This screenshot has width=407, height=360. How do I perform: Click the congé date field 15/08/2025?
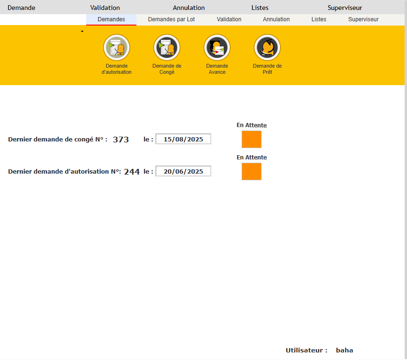pyautogui.click(x=183, y=139)
